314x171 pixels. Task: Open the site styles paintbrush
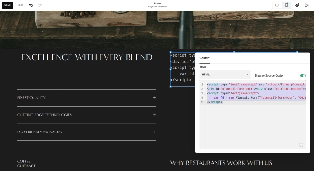pos(297,5)
